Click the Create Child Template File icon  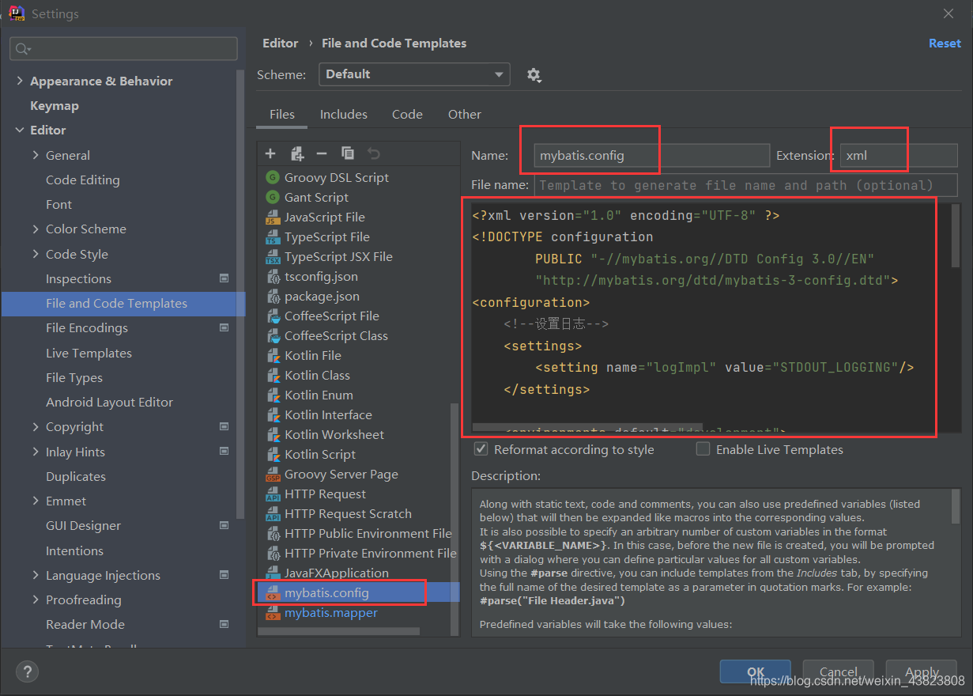click(296, 153)
